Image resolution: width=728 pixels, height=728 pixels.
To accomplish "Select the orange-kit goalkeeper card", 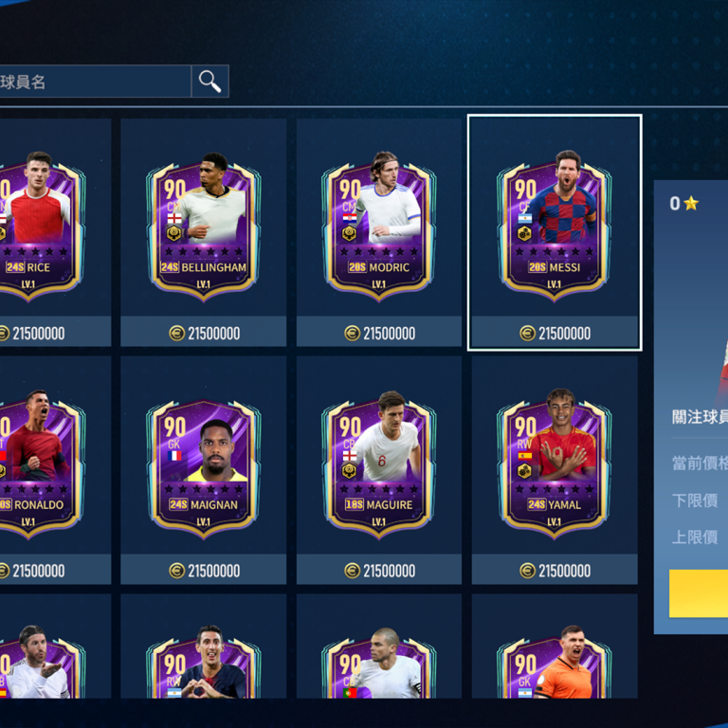I will pos(555,662).
